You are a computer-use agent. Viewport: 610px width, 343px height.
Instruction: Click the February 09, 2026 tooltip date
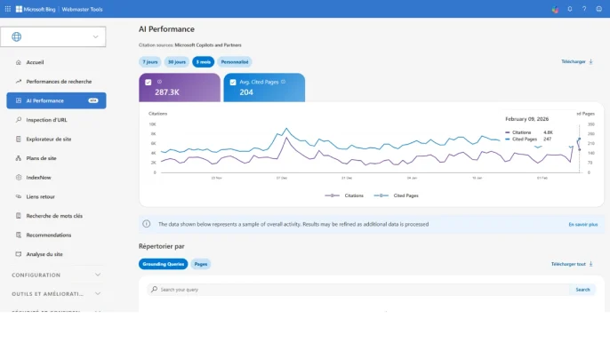(526, 119)
